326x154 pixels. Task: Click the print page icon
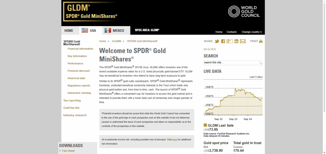click(x=261, y=41)
